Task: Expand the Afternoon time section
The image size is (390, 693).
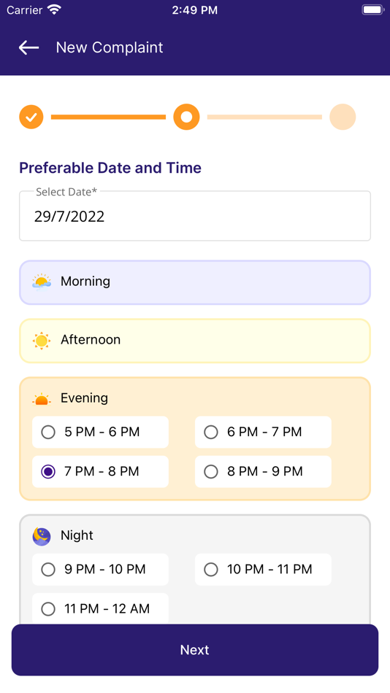Action: tap(195, 341)
